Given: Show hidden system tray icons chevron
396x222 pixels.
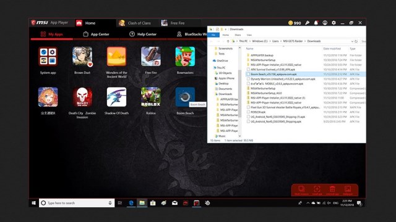Looking at the screenshot, I should coord(308,203).
